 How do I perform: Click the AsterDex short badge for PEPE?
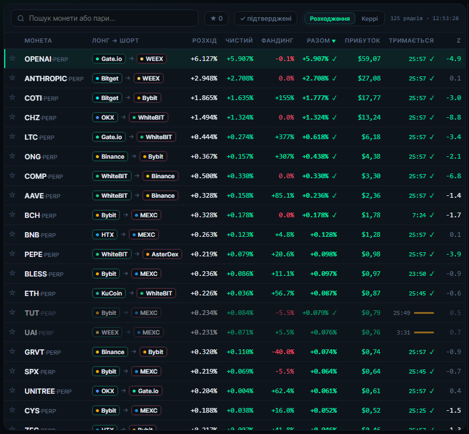click(162, 254)
